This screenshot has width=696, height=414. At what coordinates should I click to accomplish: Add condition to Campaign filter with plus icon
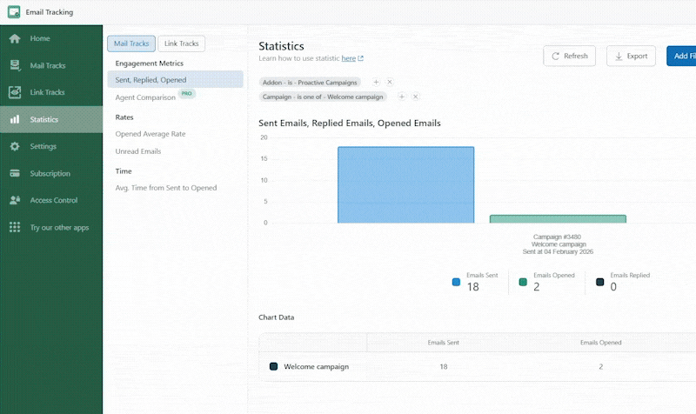click(402, 97)
